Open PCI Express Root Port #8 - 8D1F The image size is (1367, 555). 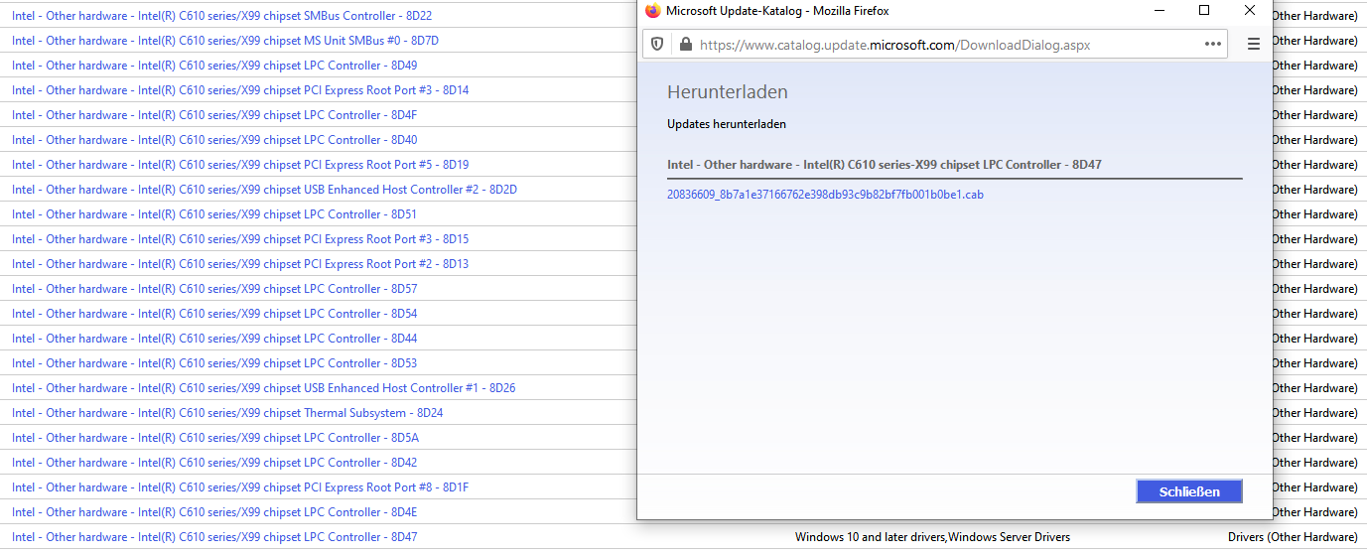coord(240,487)
